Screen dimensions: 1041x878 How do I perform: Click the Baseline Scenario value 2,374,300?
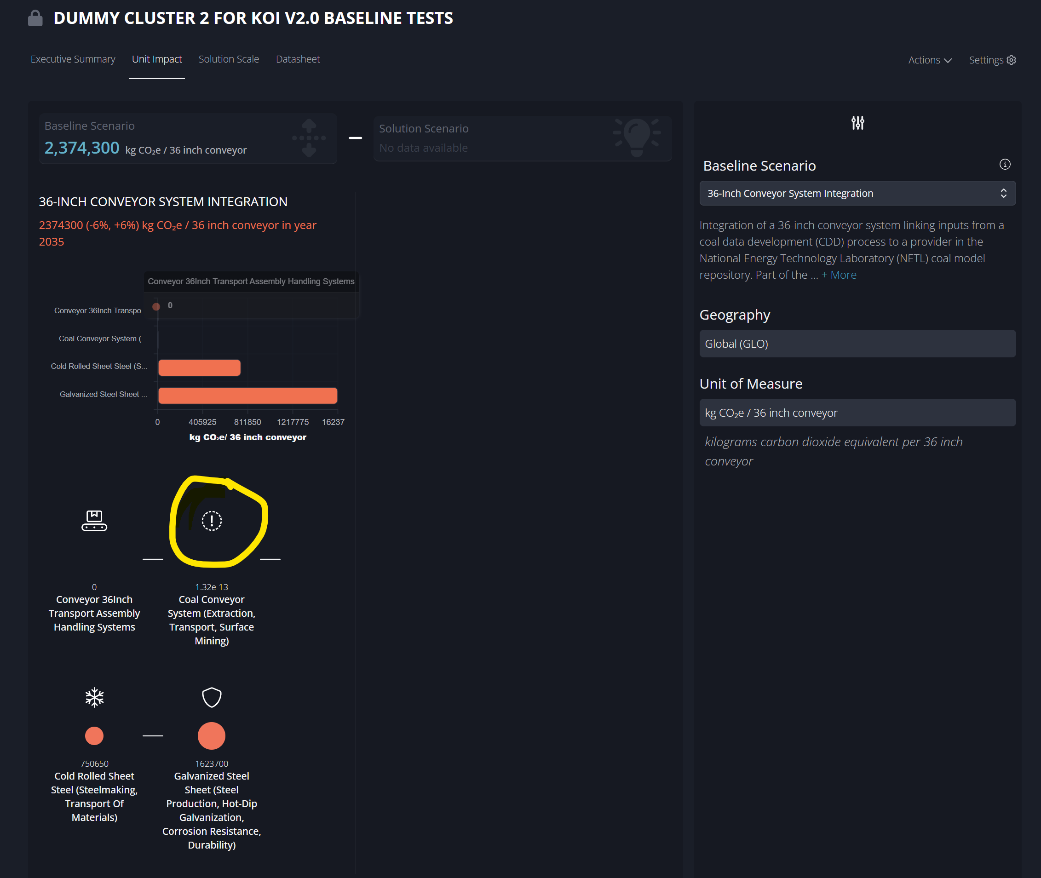(81, 148)
